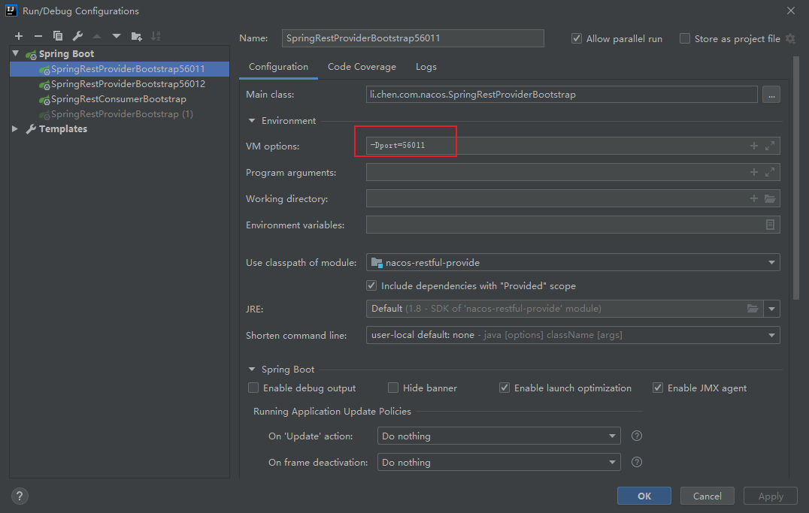Open the JRE dropdown arrow

[x=772, y=309]
